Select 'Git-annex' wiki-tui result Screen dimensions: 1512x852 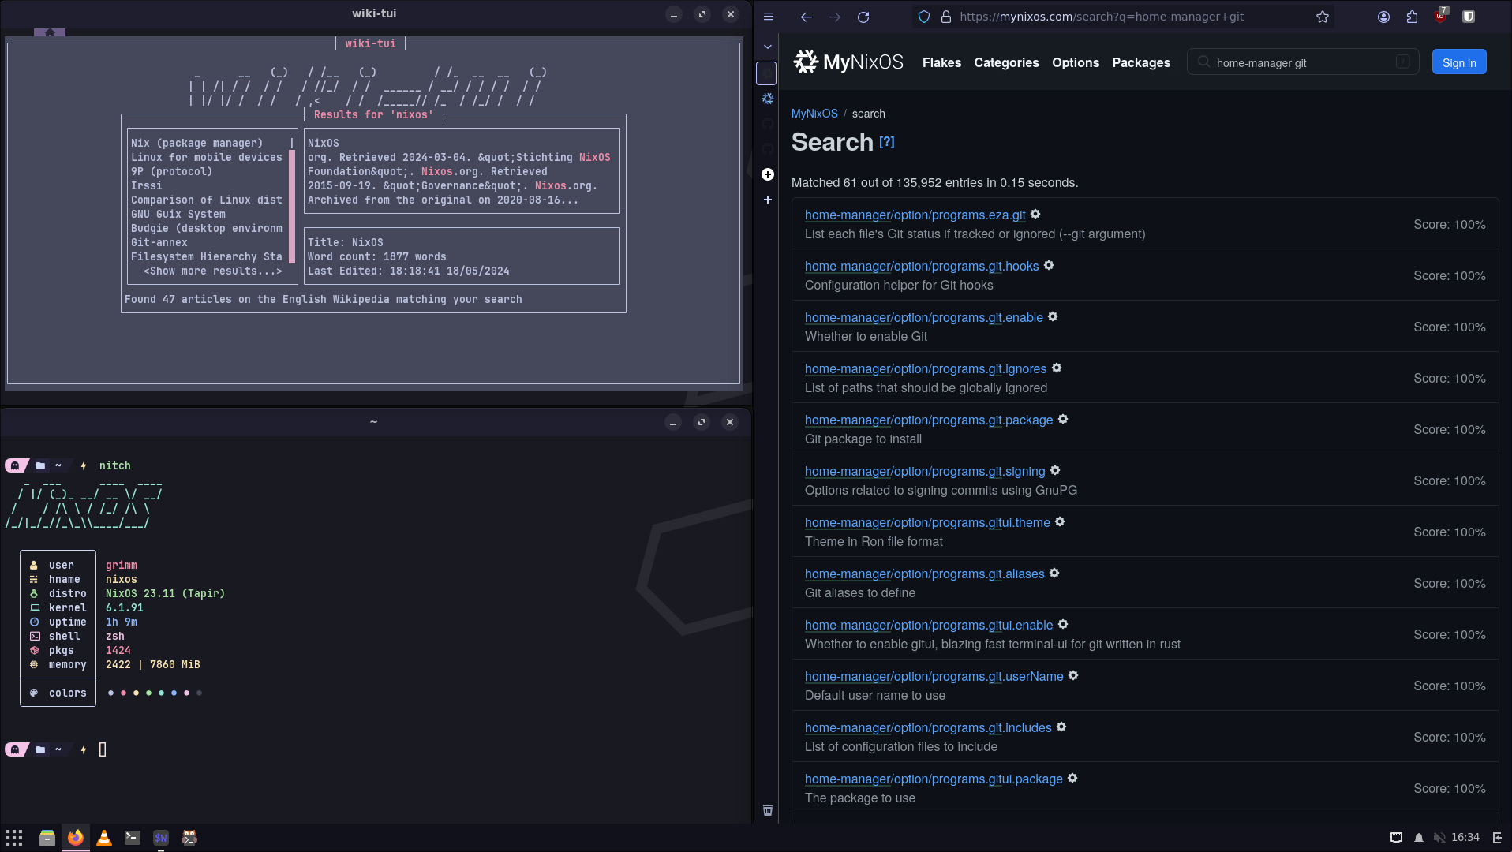(159, 242)
